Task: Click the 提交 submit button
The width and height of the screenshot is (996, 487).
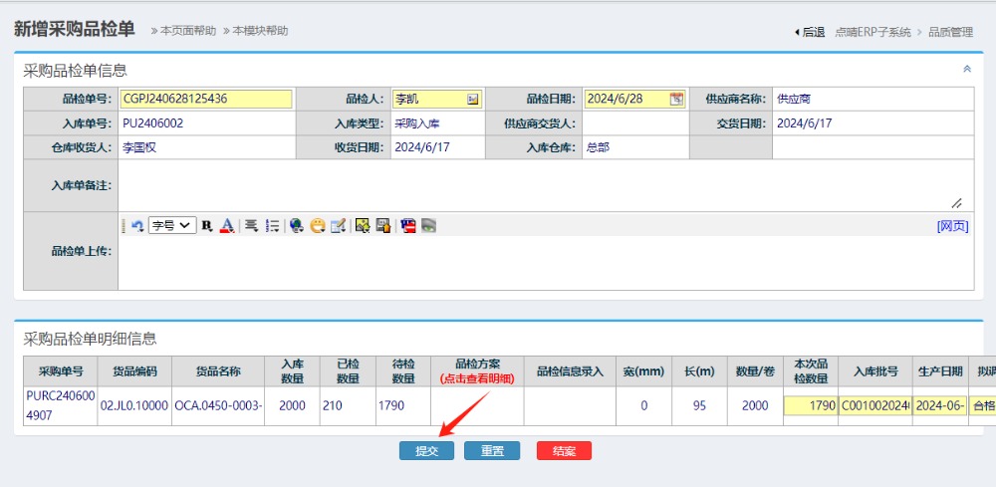Action: click(x=426, y=451)
